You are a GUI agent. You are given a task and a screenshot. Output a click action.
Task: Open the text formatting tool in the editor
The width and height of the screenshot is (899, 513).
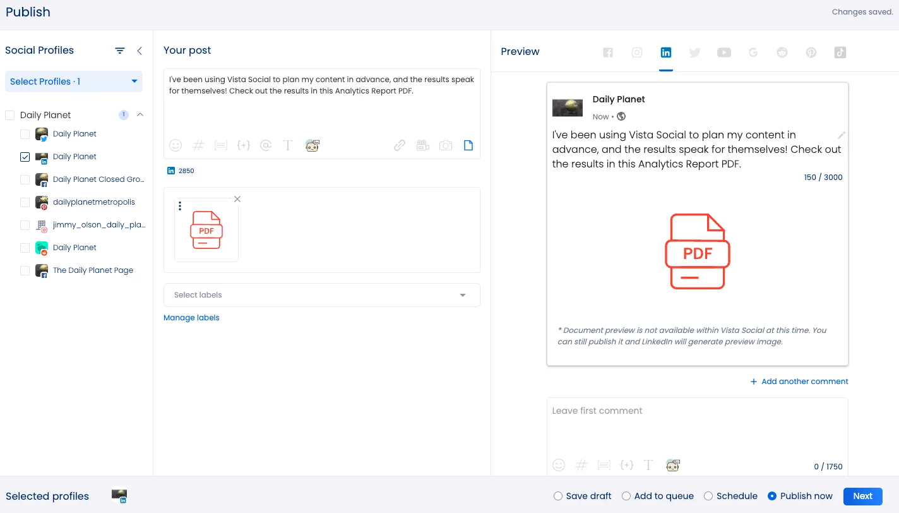pos(288,145)
